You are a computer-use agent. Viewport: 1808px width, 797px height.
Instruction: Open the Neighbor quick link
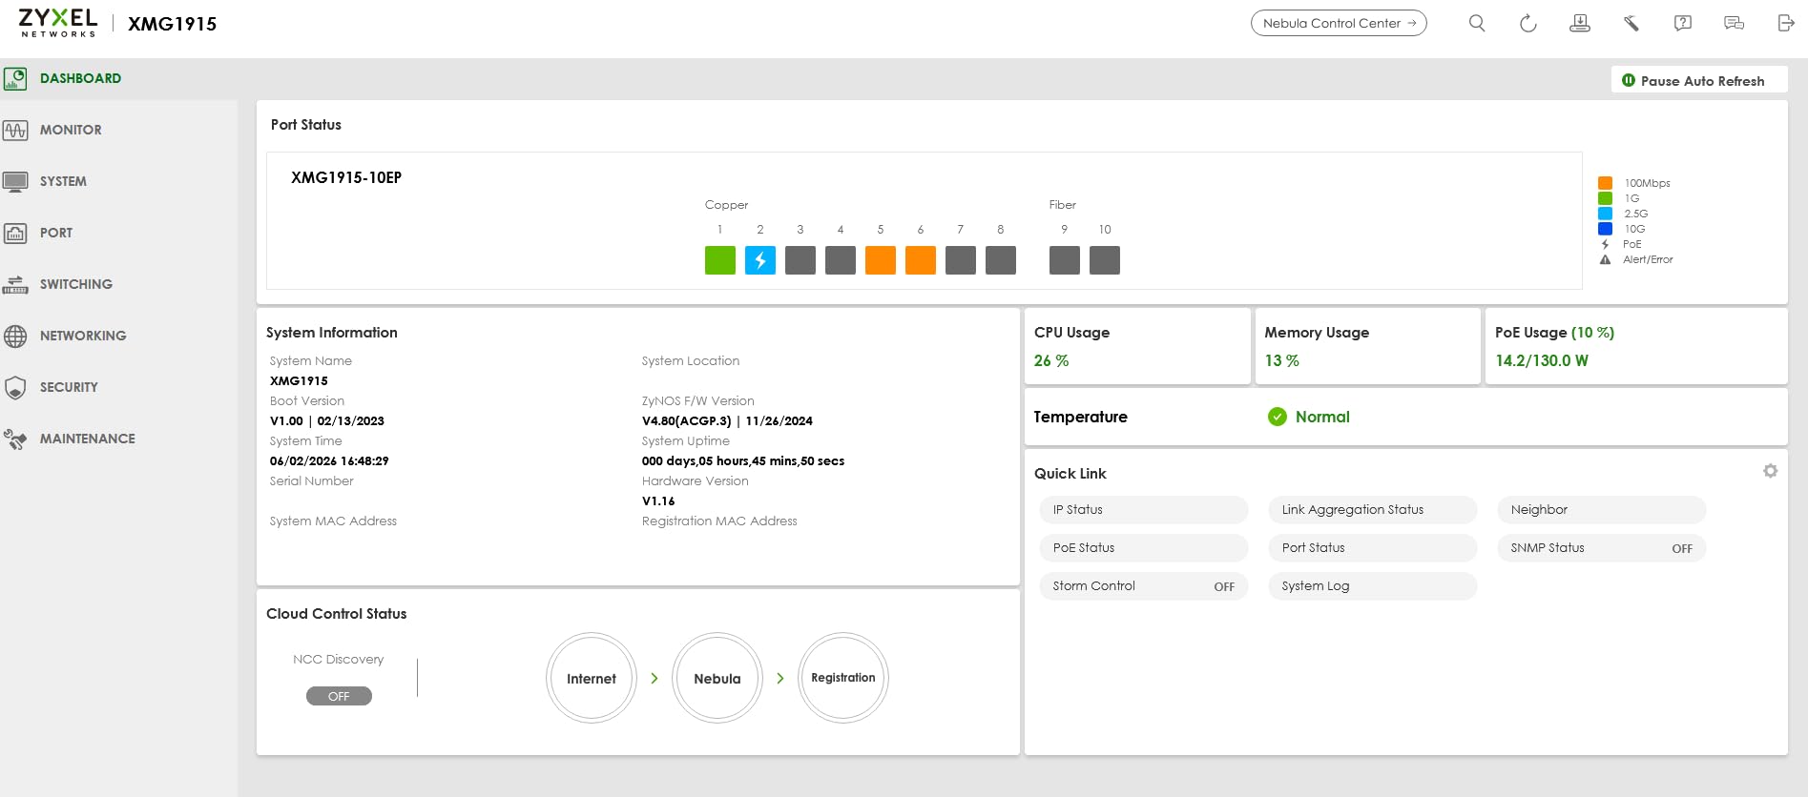click(x=1601, y=510)
